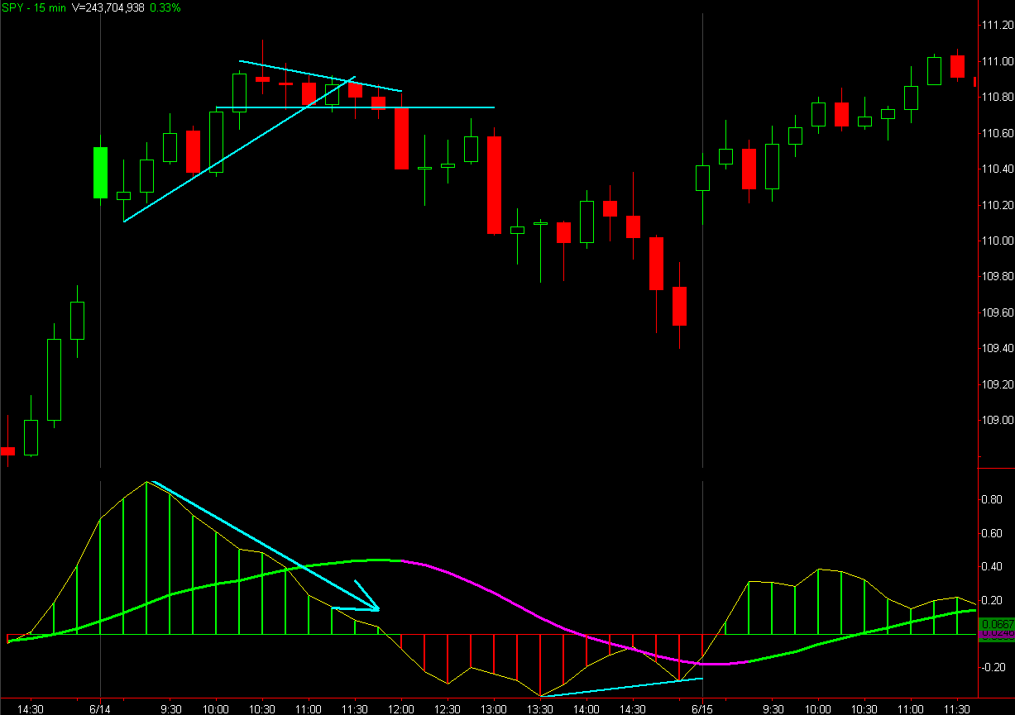Select the 110.40 price axis label
Image resolution: width=1015 pixels, height=715 pixels.
(997, 169)
